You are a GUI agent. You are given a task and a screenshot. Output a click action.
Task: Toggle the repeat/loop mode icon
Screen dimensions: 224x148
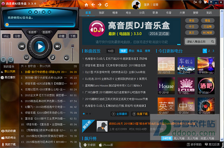(53, 58)
